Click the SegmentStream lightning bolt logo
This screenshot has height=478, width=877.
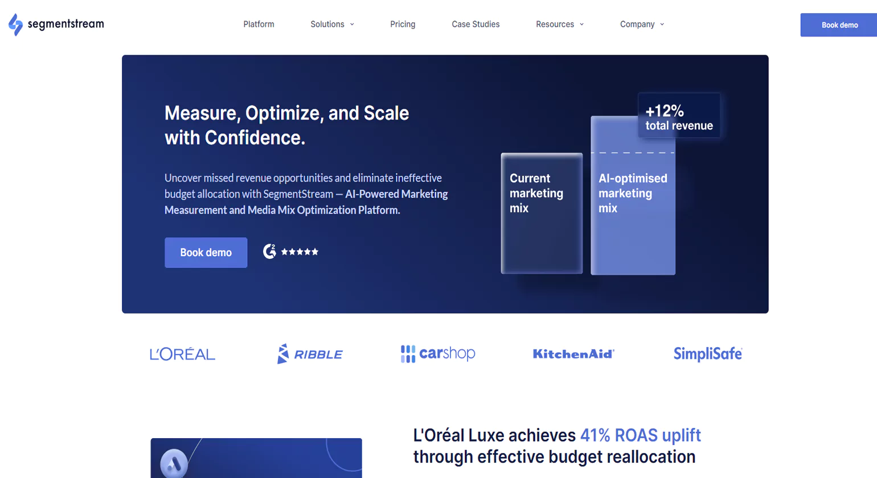pos(16,24)
